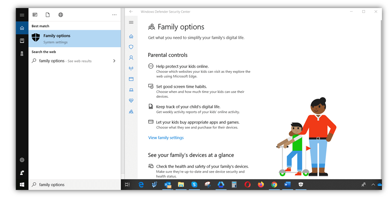Select 'Set good screen time habits.' text
This screenshot has width=390, height=198.
tap(181, 87)
